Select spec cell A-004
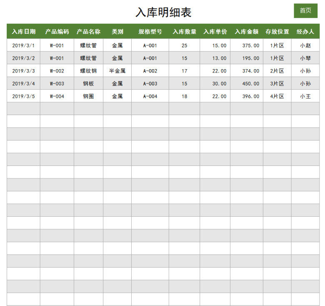 point(150,96)
